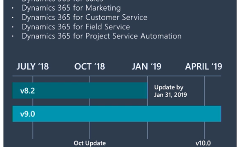Screen dimensions: 241x147
Task: Click the v9.0 bright teal timeline bar
Action: (117, 114)
